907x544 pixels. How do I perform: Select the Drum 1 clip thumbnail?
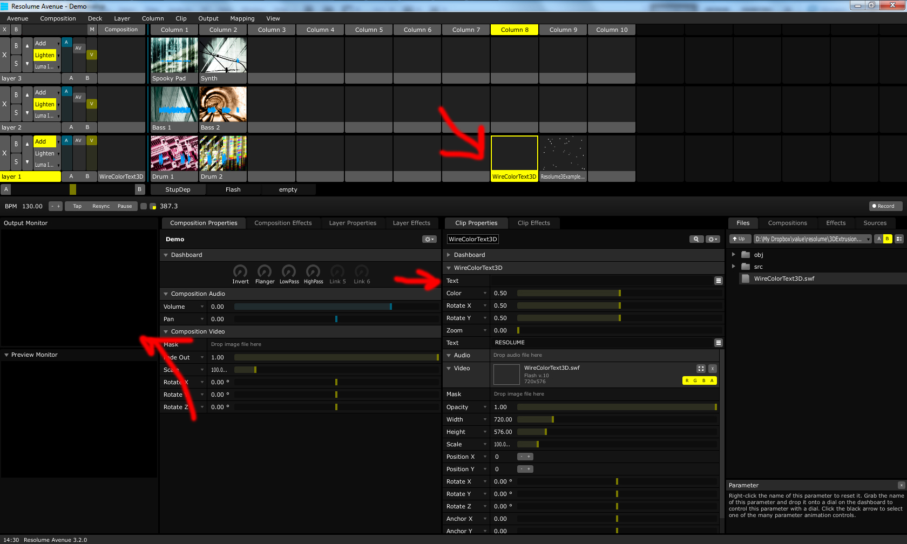[x=174, y=154]
